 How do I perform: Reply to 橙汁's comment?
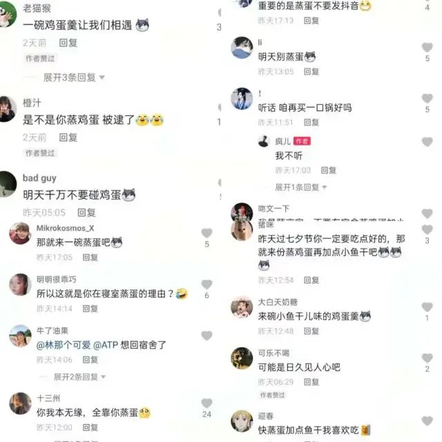coord(68,137)
